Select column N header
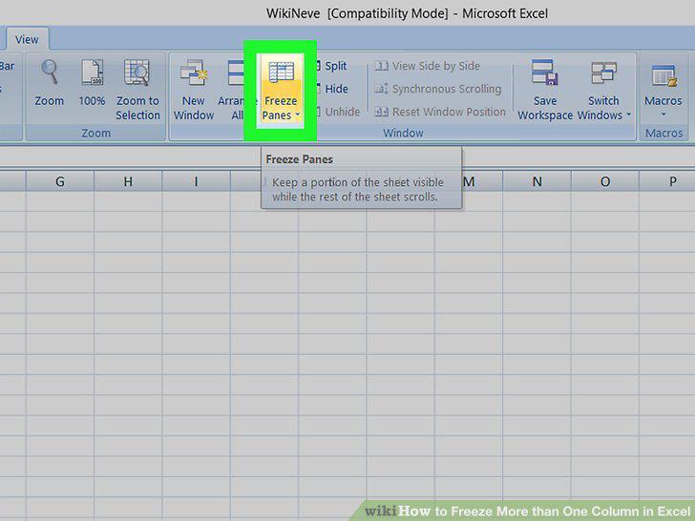Screen dimensions: 695x521 click(x=537, y=181)
